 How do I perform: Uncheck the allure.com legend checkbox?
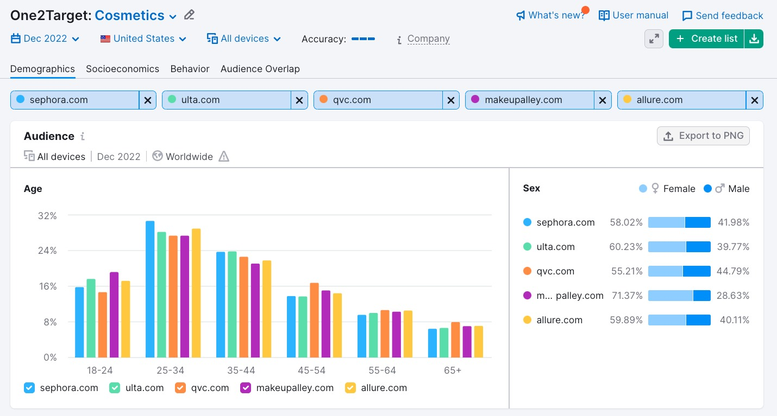350,388
